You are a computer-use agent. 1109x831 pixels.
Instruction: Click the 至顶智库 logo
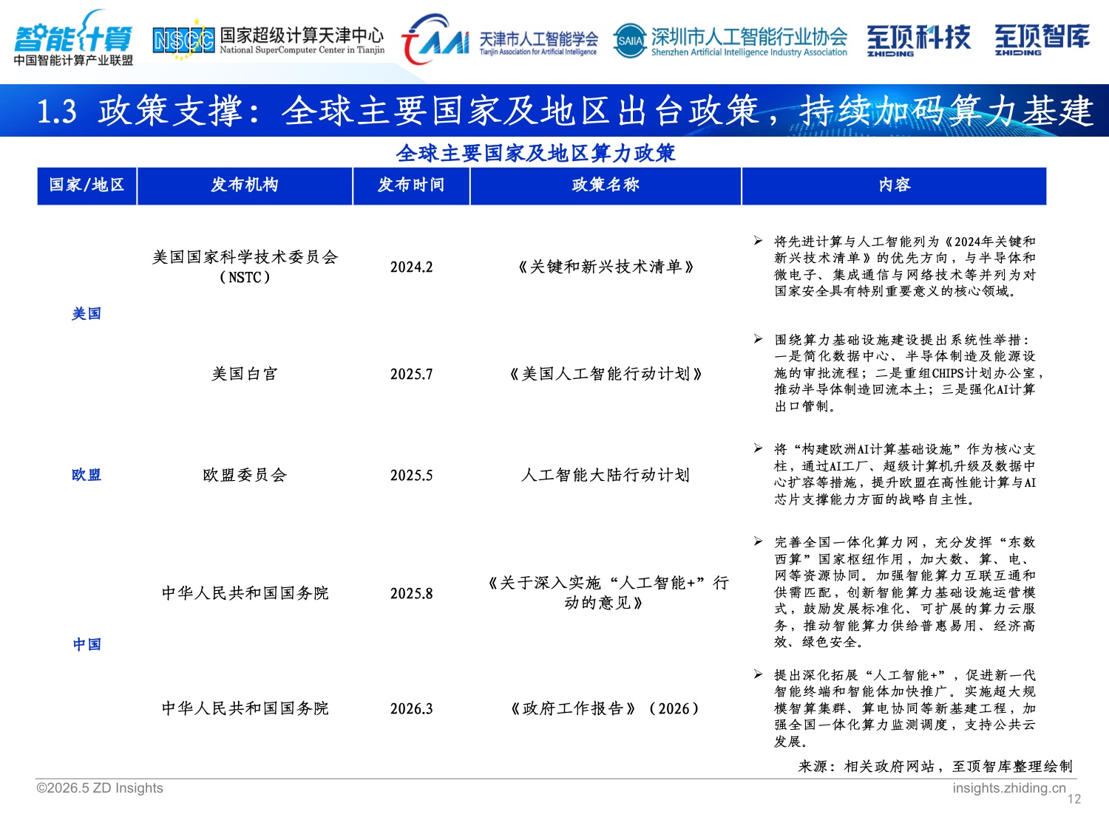[x=1042, y=40]
